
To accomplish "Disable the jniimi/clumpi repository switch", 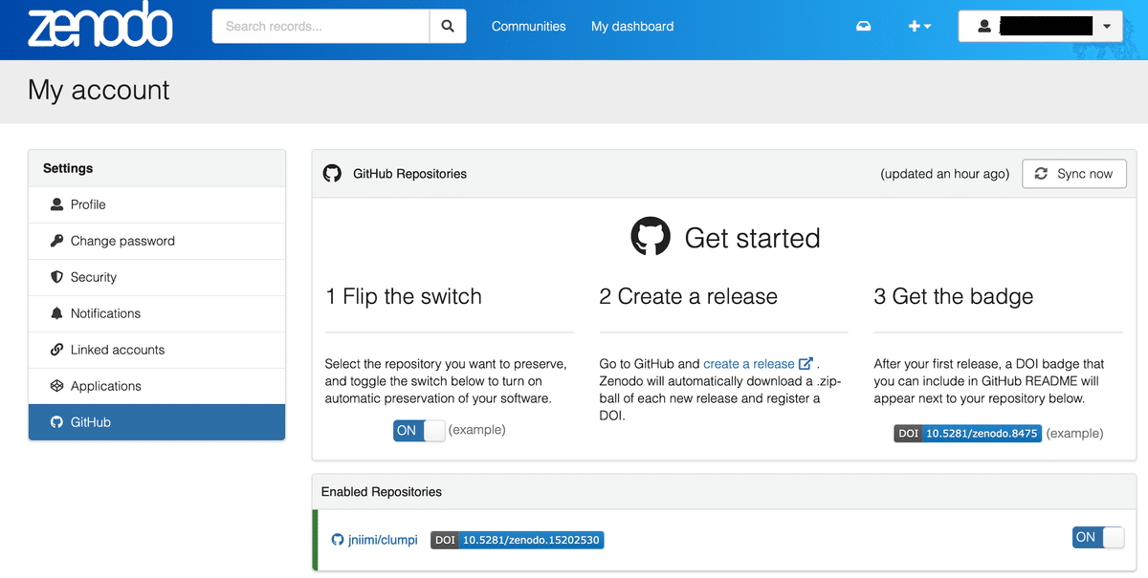I will pyautogui.click(x=1098, y=538).
